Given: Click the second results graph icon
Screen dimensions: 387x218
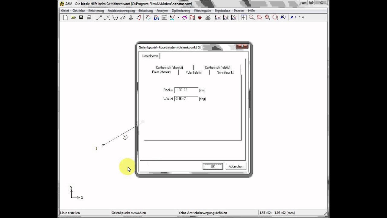Looking at the screenshot, I should (226, 18).
